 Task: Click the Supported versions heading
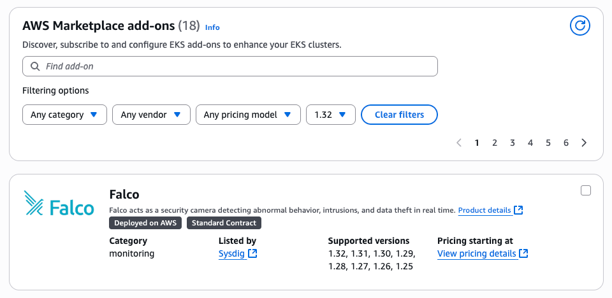coord(368,241)
